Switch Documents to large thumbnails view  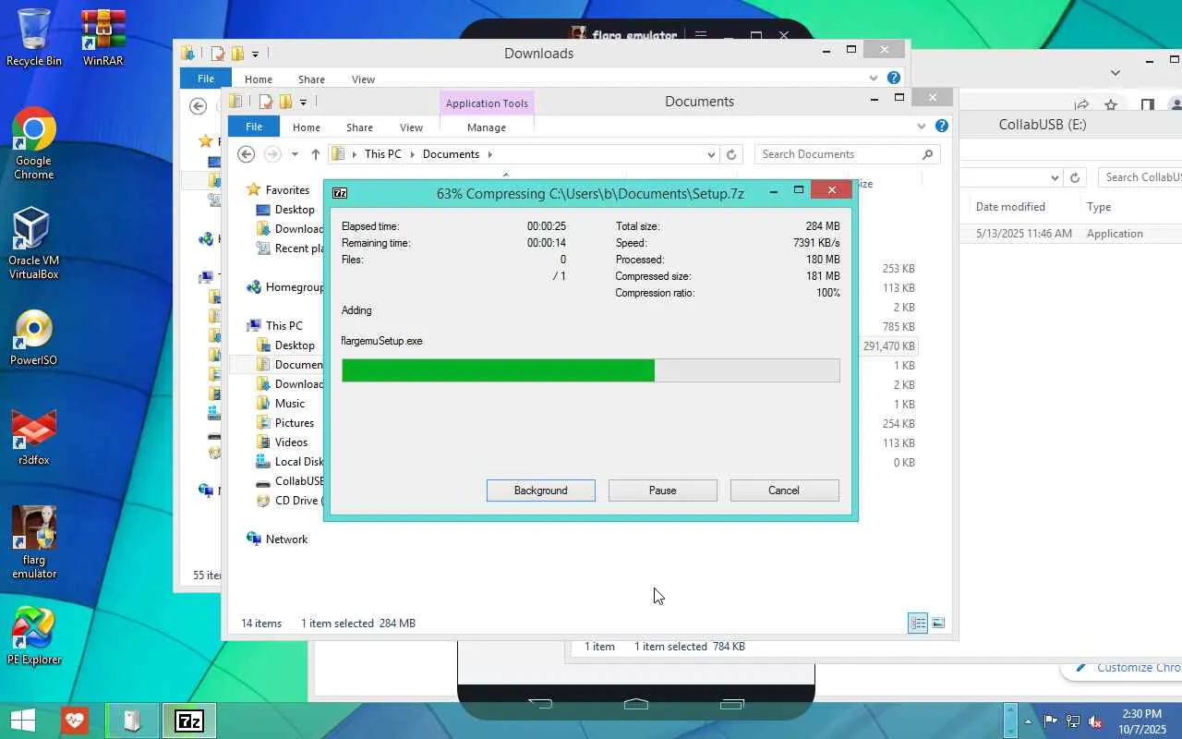click(938, 624)
